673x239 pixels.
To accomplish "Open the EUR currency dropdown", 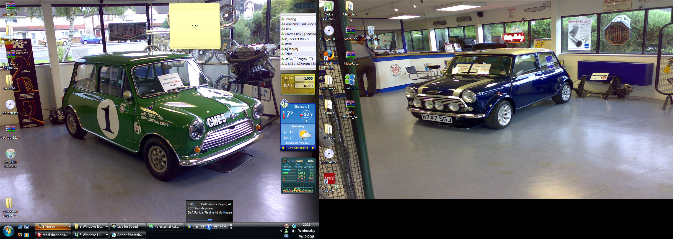I will click(288, 85).
